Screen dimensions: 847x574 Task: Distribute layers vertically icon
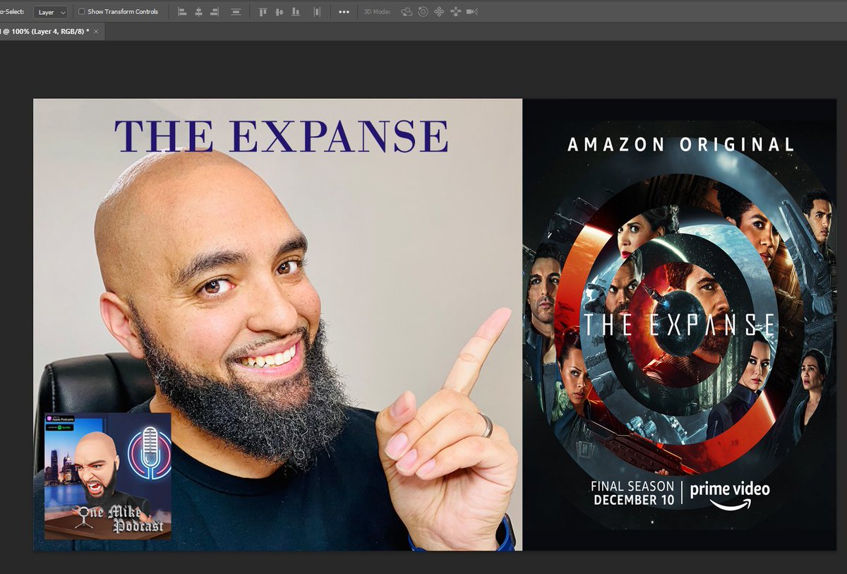coord(317,12)
